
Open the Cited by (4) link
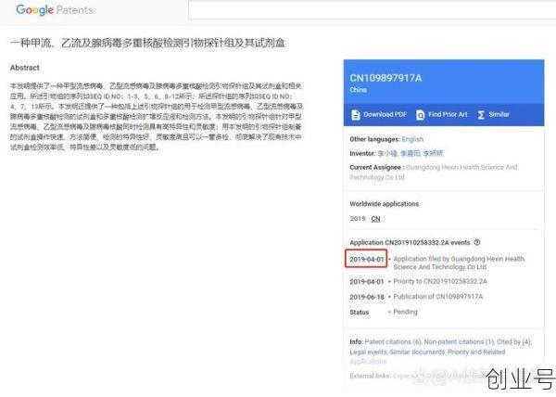coord(513,341)
